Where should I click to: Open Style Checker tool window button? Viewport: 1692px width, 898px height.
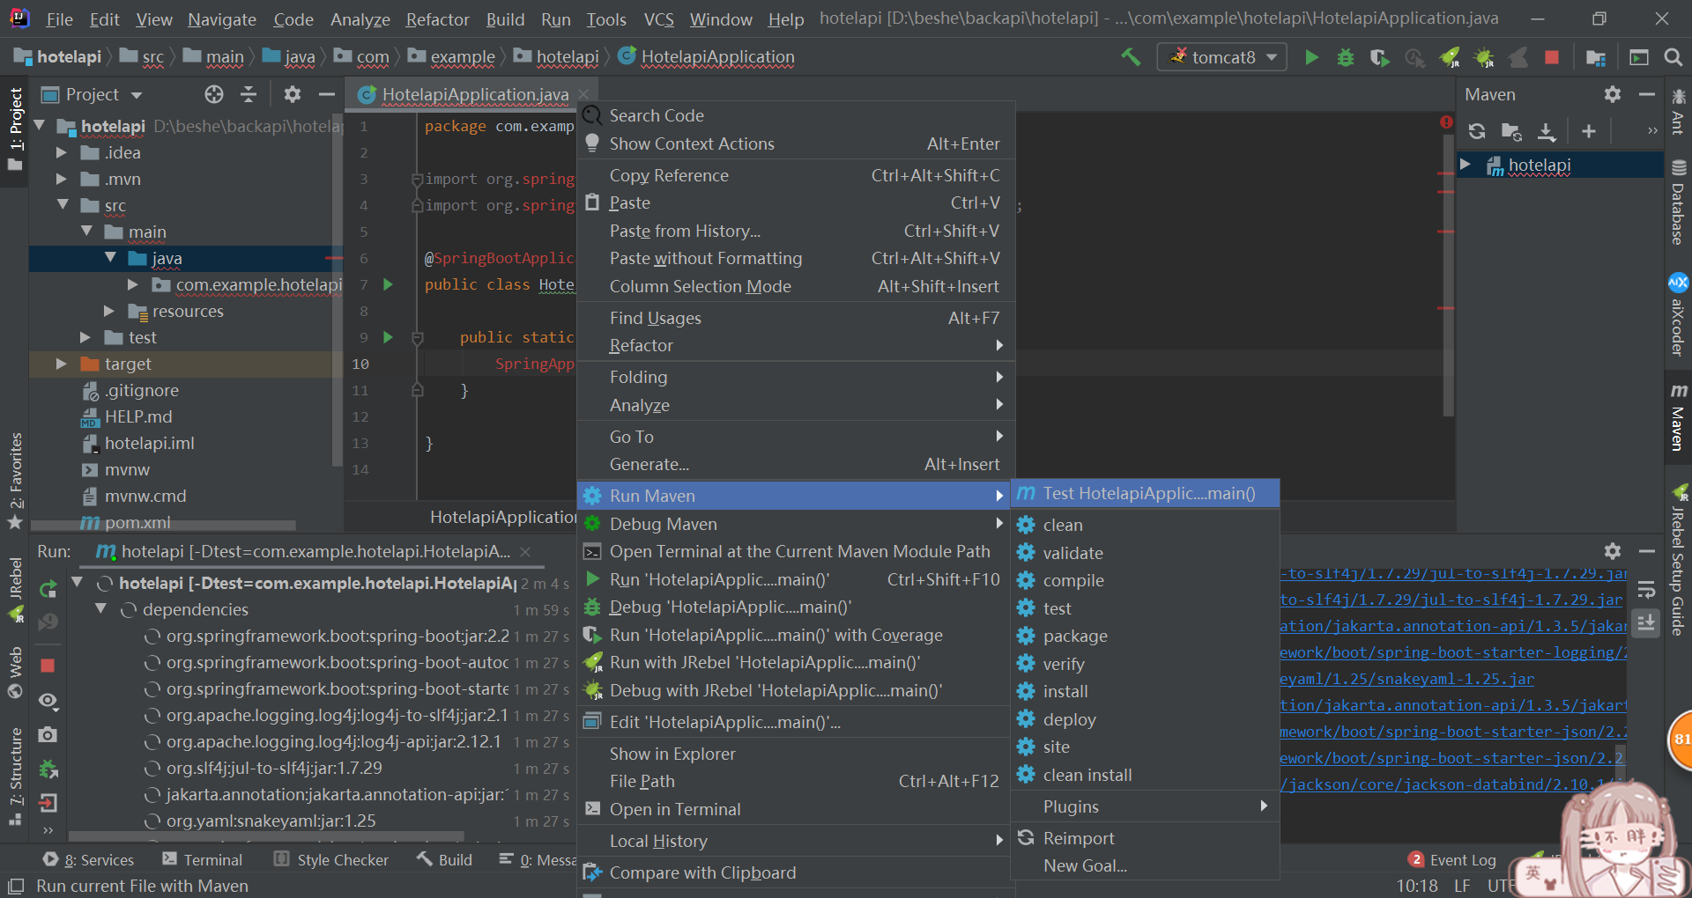tap(331, 860)
